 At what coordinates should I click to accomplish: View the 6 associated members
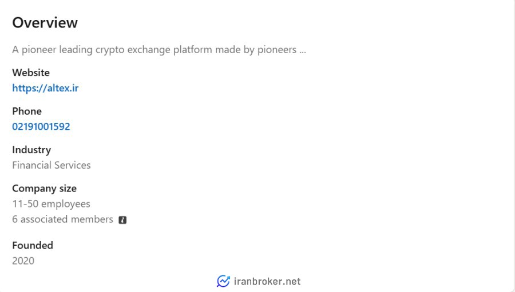(62, 219)
